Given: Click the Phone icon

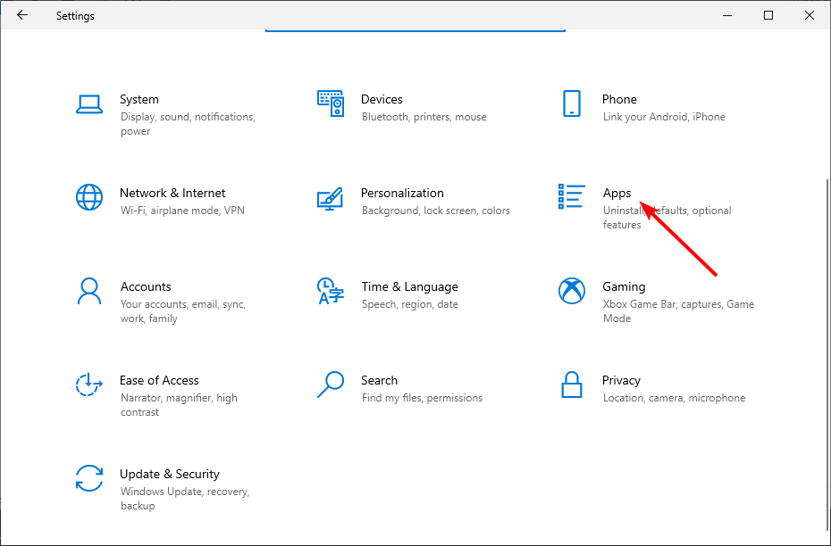Looking at the screenshot, I should [572, 103].
